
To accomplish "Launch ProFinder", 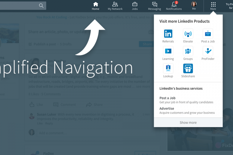I will [x=208, y=53].
